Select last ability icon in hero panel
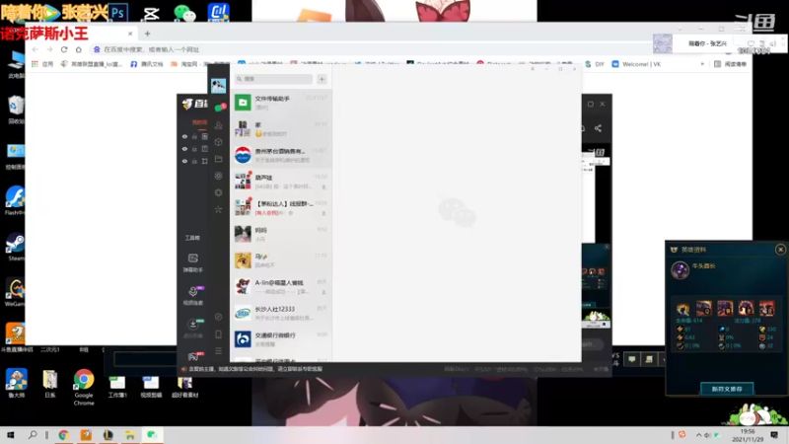 (x=767, y=308)
